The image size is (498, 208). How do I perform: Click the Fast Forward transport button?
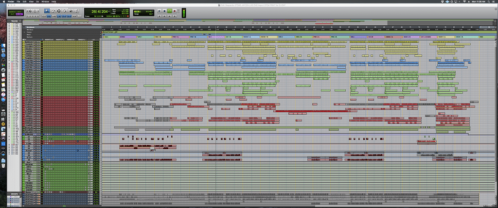[x=170, y=16]
